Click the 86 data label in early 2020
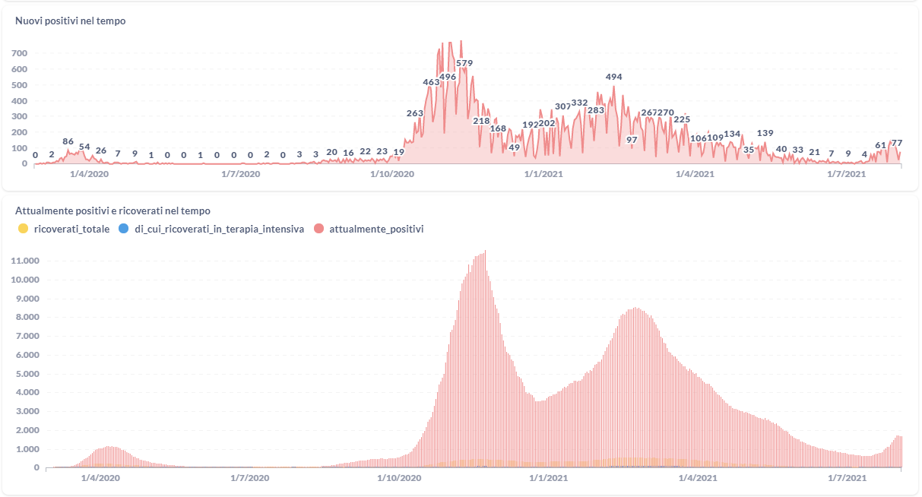 [x=68, y=141]
